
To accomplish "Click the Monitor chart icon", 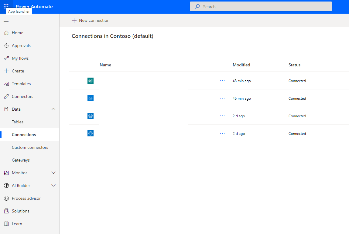I will [6, 173].
